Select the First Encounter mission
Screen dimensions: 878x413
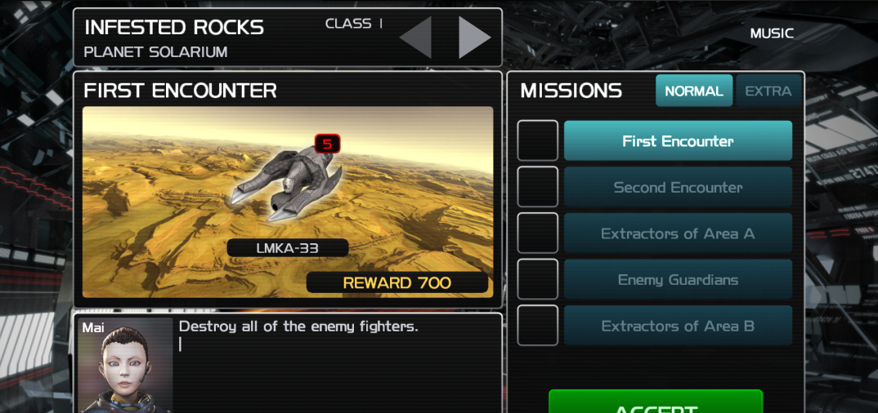[x=678, y=141]
